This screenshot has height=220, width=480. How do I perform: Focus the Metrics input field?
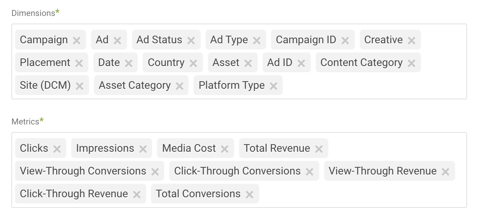pos(361,194)
